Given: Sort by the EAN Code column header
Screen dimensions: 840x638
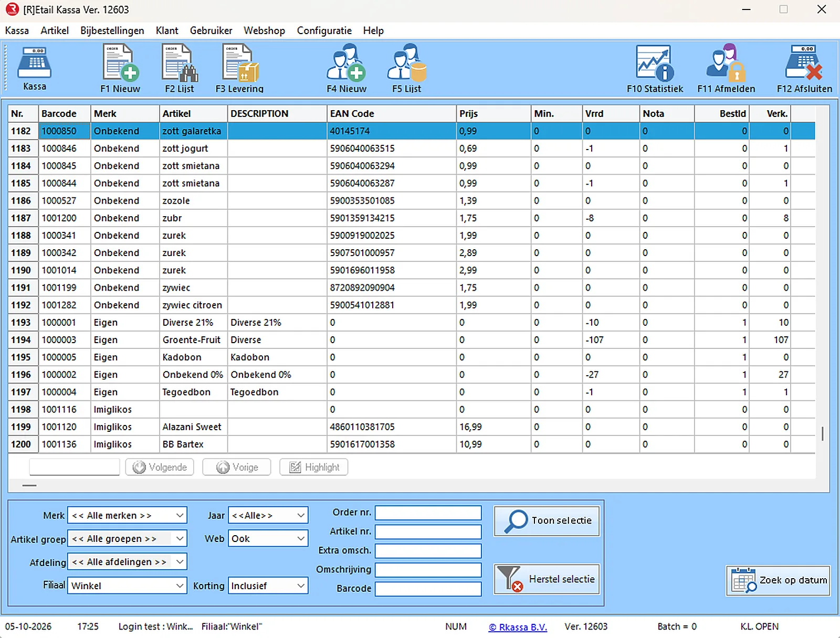Looking at the screenshot, I should [392, 113].
